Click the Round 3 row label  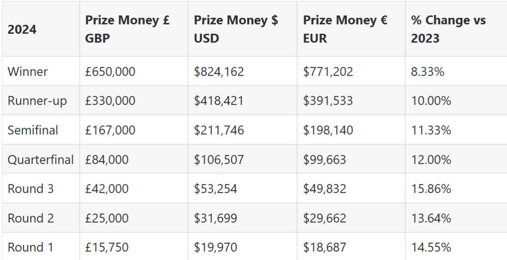click(31, 189)
